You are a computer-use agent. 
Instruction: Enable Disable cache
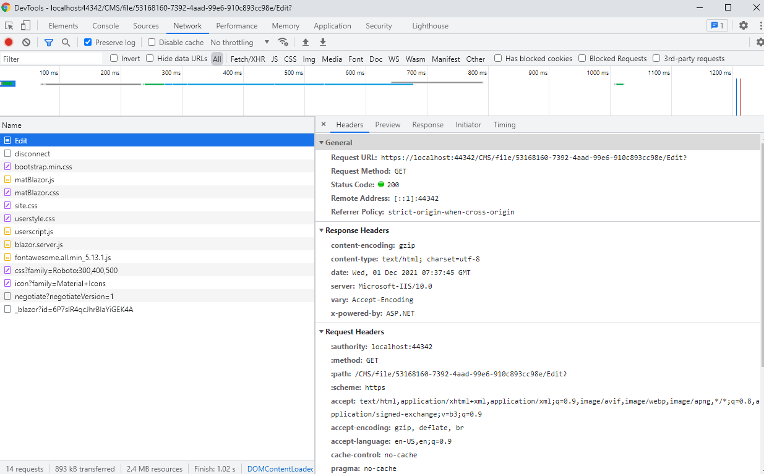[151, 42]
